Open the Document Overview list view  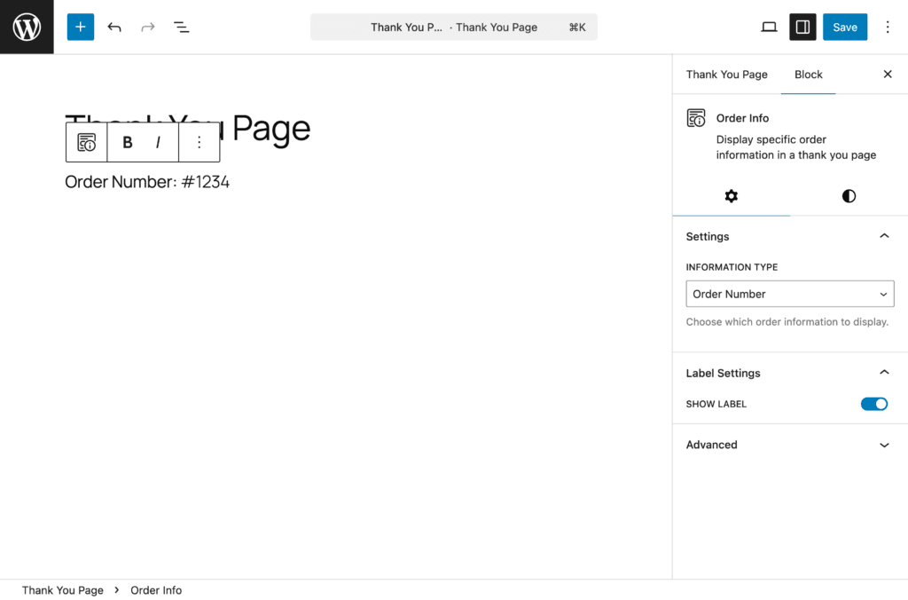click(181, 27)
